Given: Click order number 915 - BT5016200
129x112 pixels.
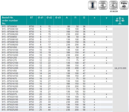Looking at the screenshot, I should coord(10,86).
